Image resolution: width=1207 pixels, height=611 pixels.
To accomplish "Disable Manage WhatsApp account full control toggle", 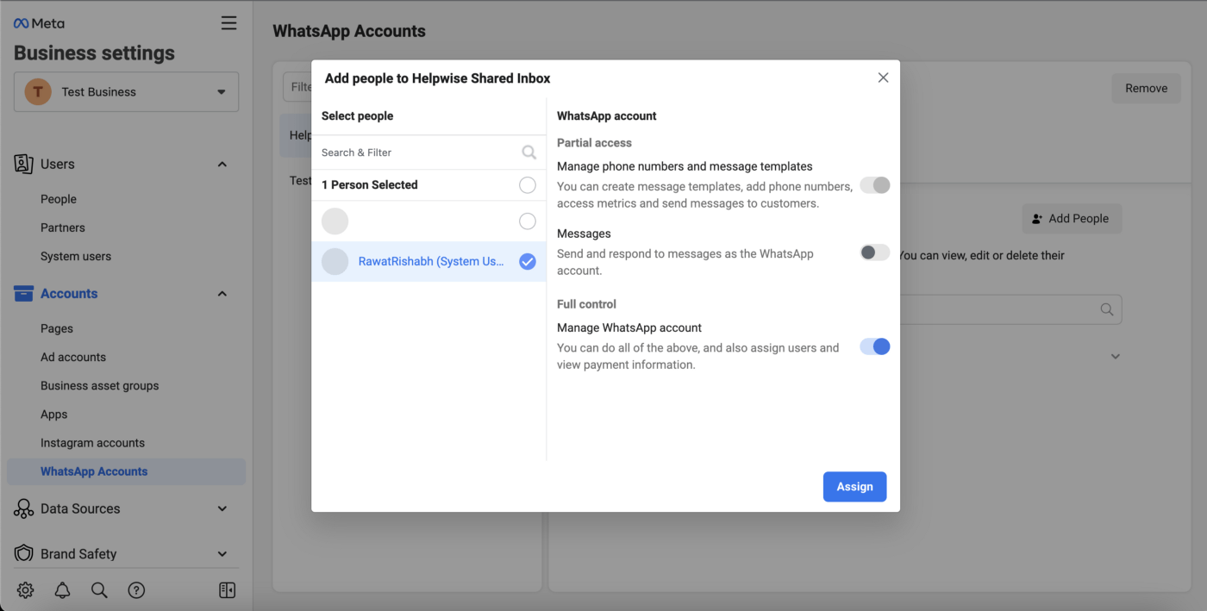I will 874,346.
